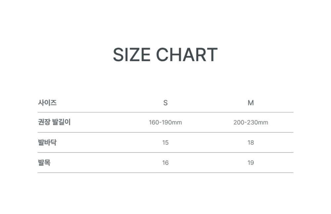
Task: Select the 발바닥 row label
Action: 47,142
